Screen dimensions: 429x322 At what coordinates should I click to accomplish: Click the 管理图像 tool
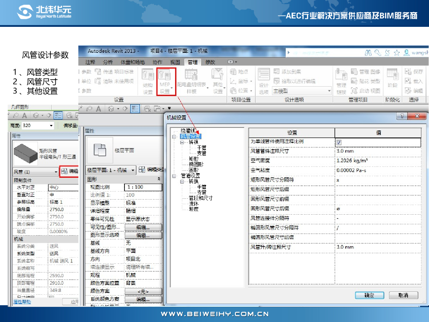pyautogui.click(x=365, y=72)
